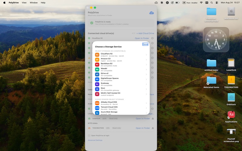Open LexarExt4 disk in Finder
This screenshot has height=151, width=242.
pos(143,118)
